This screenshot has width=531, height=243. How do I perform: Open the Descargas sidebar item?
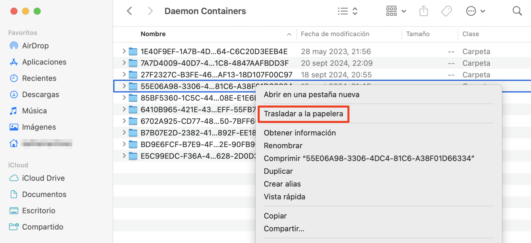[x=40, y=94]
